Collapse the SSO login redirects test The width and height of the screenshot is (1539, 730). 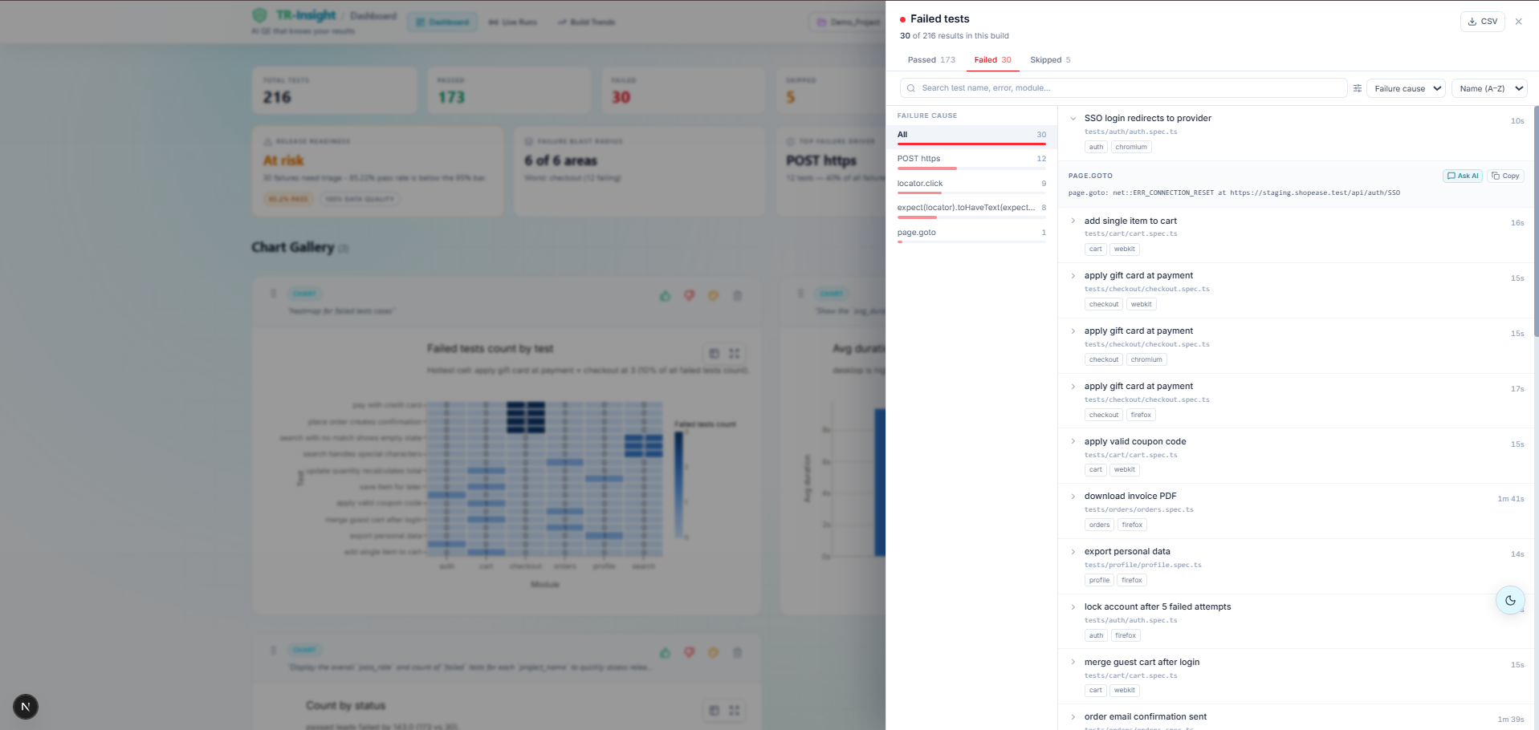pyautogui.click(x=1073, y=119)
